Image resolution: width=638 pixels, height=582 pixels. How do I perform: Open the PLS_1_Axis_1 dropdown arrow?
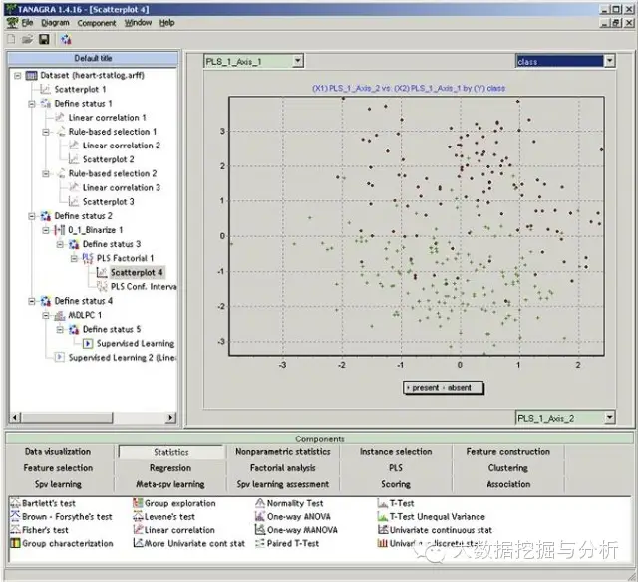point(298,61)
